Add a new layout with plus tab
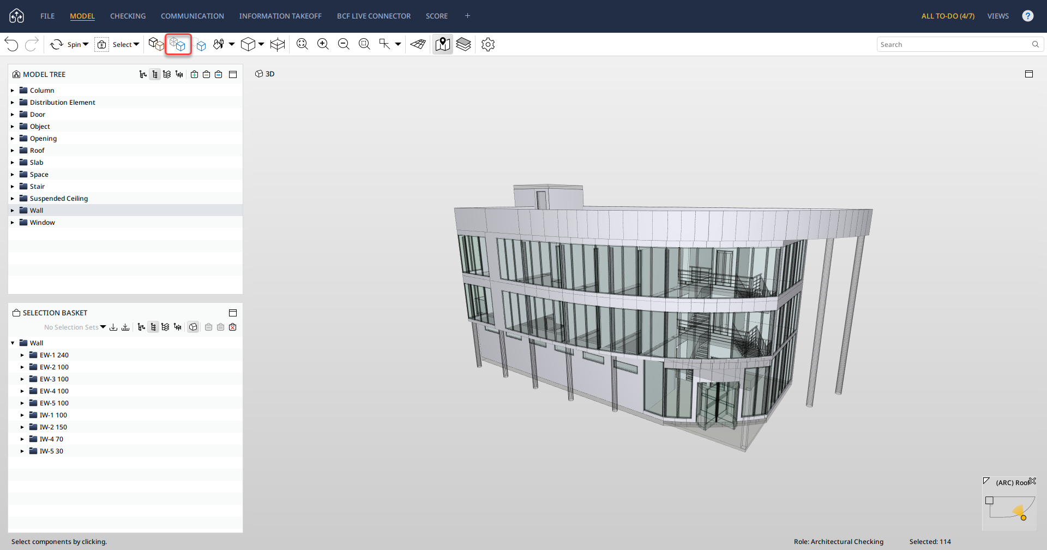1047x550 pixels. tap(467, 16)
